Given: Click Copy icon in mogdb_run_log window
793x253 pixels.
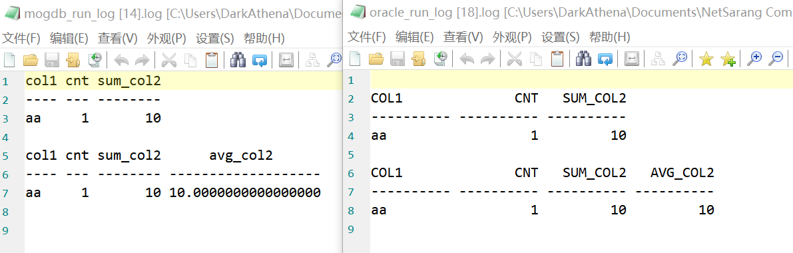Looking at the screenshot, I should (x=190, y=60).
